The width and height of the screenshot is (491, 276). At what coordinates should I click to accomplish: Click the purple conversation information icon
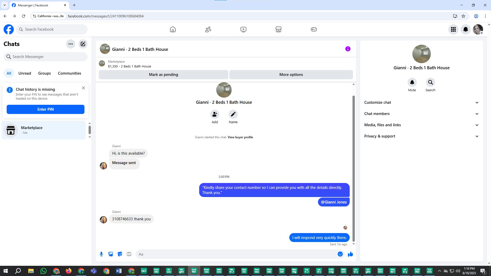coord(348,49)
